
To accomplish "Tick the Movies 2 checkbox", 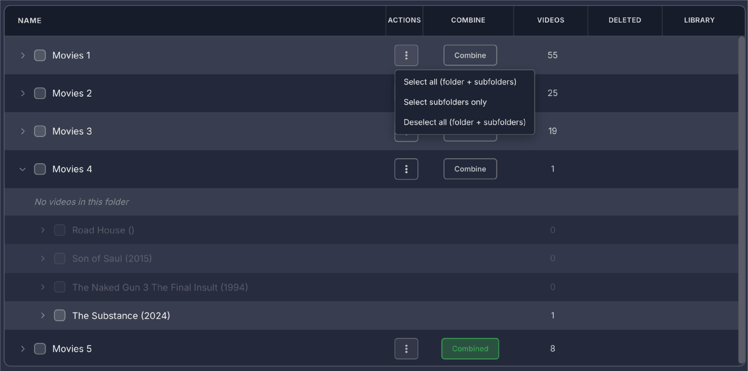I will click(40, 93).
